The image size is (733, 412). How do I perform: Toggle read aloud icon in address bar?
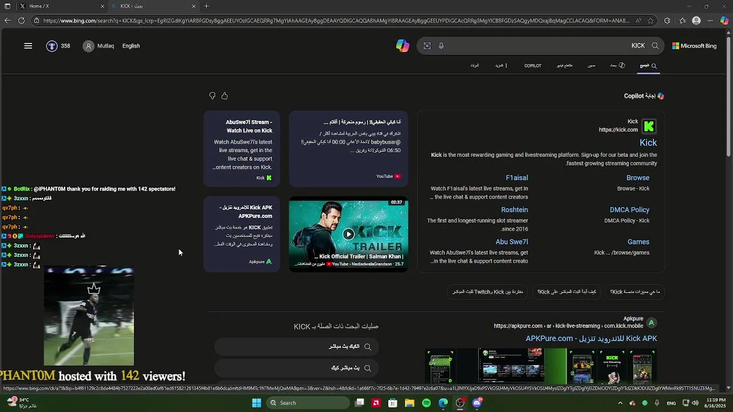(639, 21)
